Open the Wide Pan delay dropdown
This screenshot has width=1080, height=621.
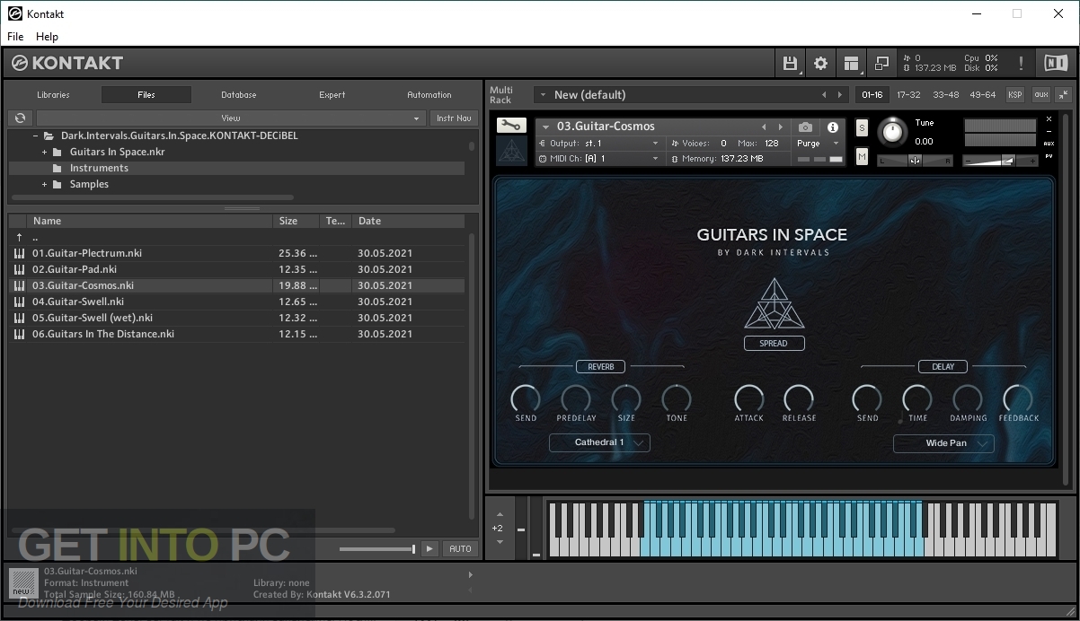click(943, 443)
